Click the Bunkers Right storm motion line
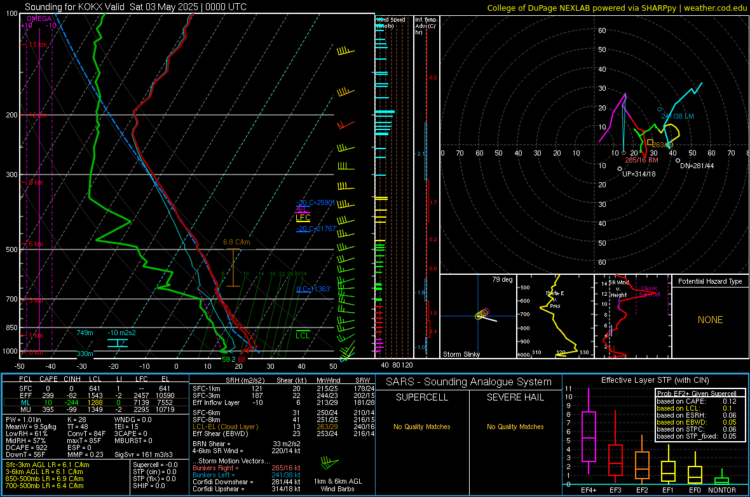The image size is (750, 497). pyautogui.click(x=247, y=468)
